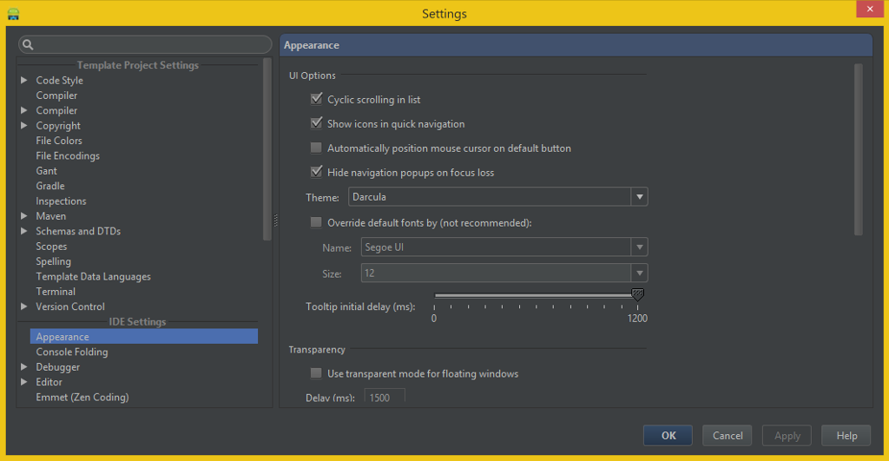Open the font Size dropdown
Screen dimensions: 889x461
coord(504,273)
